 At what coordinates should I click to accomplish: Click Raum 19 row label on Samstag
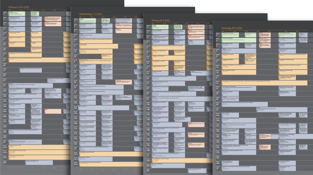217,168
